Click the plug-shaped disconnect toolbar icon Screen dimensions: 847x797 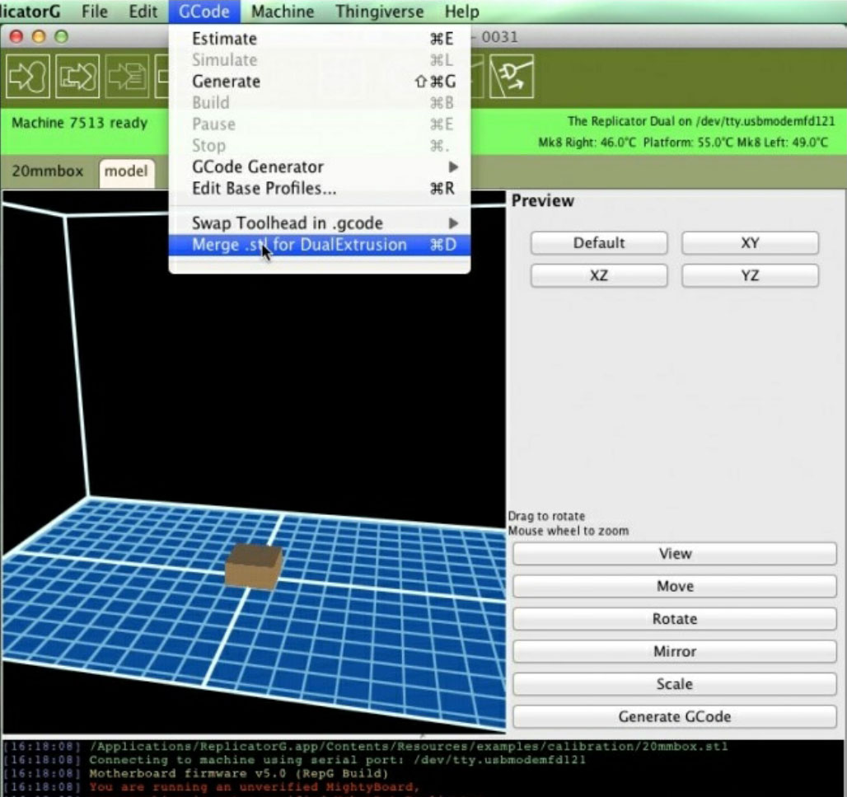[x=511, y=77]
